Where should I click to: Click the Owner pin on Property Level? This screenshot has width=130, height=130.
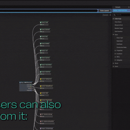[41, 53]
